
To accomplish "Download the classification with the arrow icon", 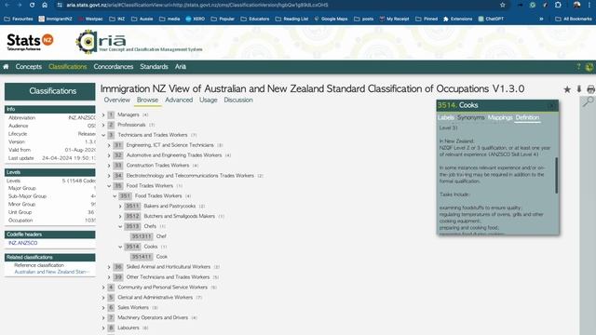I will coord(579,89).
